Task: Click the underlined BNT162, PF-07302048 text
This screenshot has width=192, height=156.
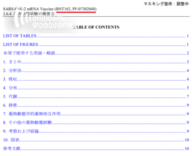Action: click(x=76, y=9)
